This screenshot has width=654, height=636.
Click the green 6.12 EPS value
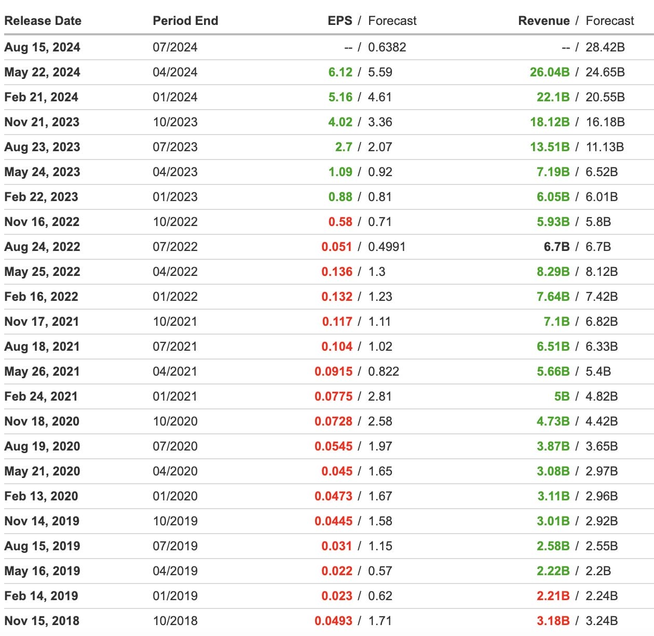coord(340,72)
